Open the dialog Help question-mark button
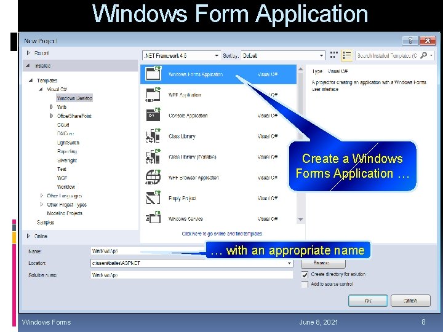 (410, 41)
